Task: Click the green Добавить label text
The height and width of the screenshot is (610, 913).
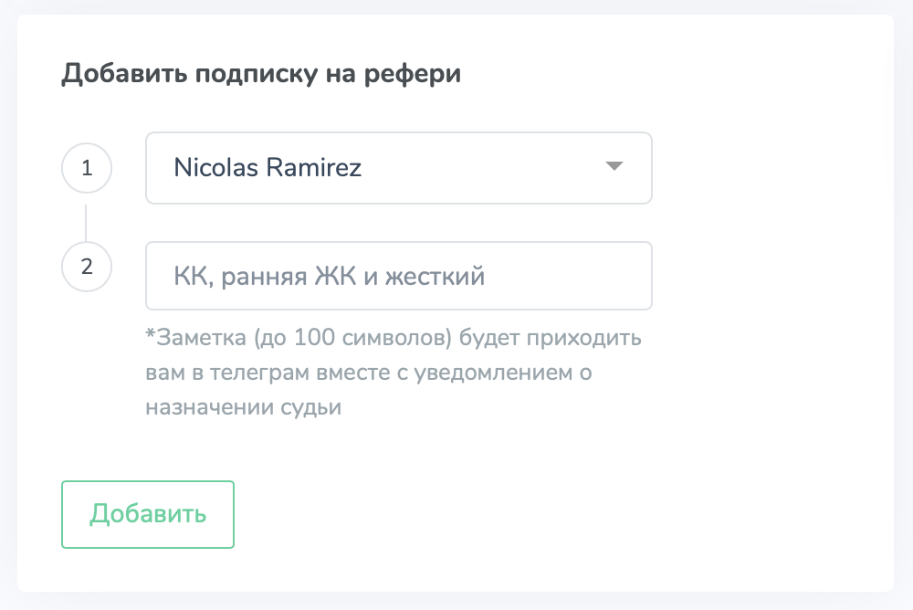Action: pos(148,514)
